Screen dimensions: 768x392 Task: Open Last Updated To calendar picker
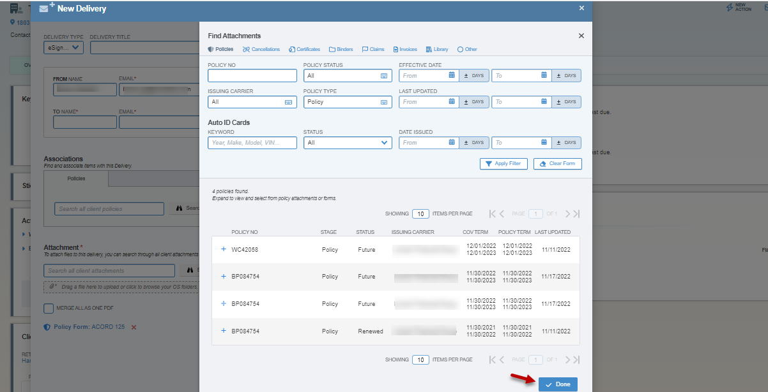tap(544, 102)
